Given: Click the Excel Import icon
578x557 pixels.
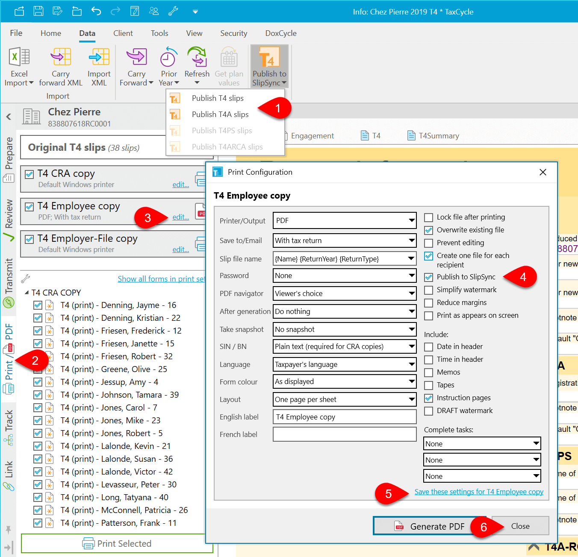Looking at the screenshot, I should point(19,57).
